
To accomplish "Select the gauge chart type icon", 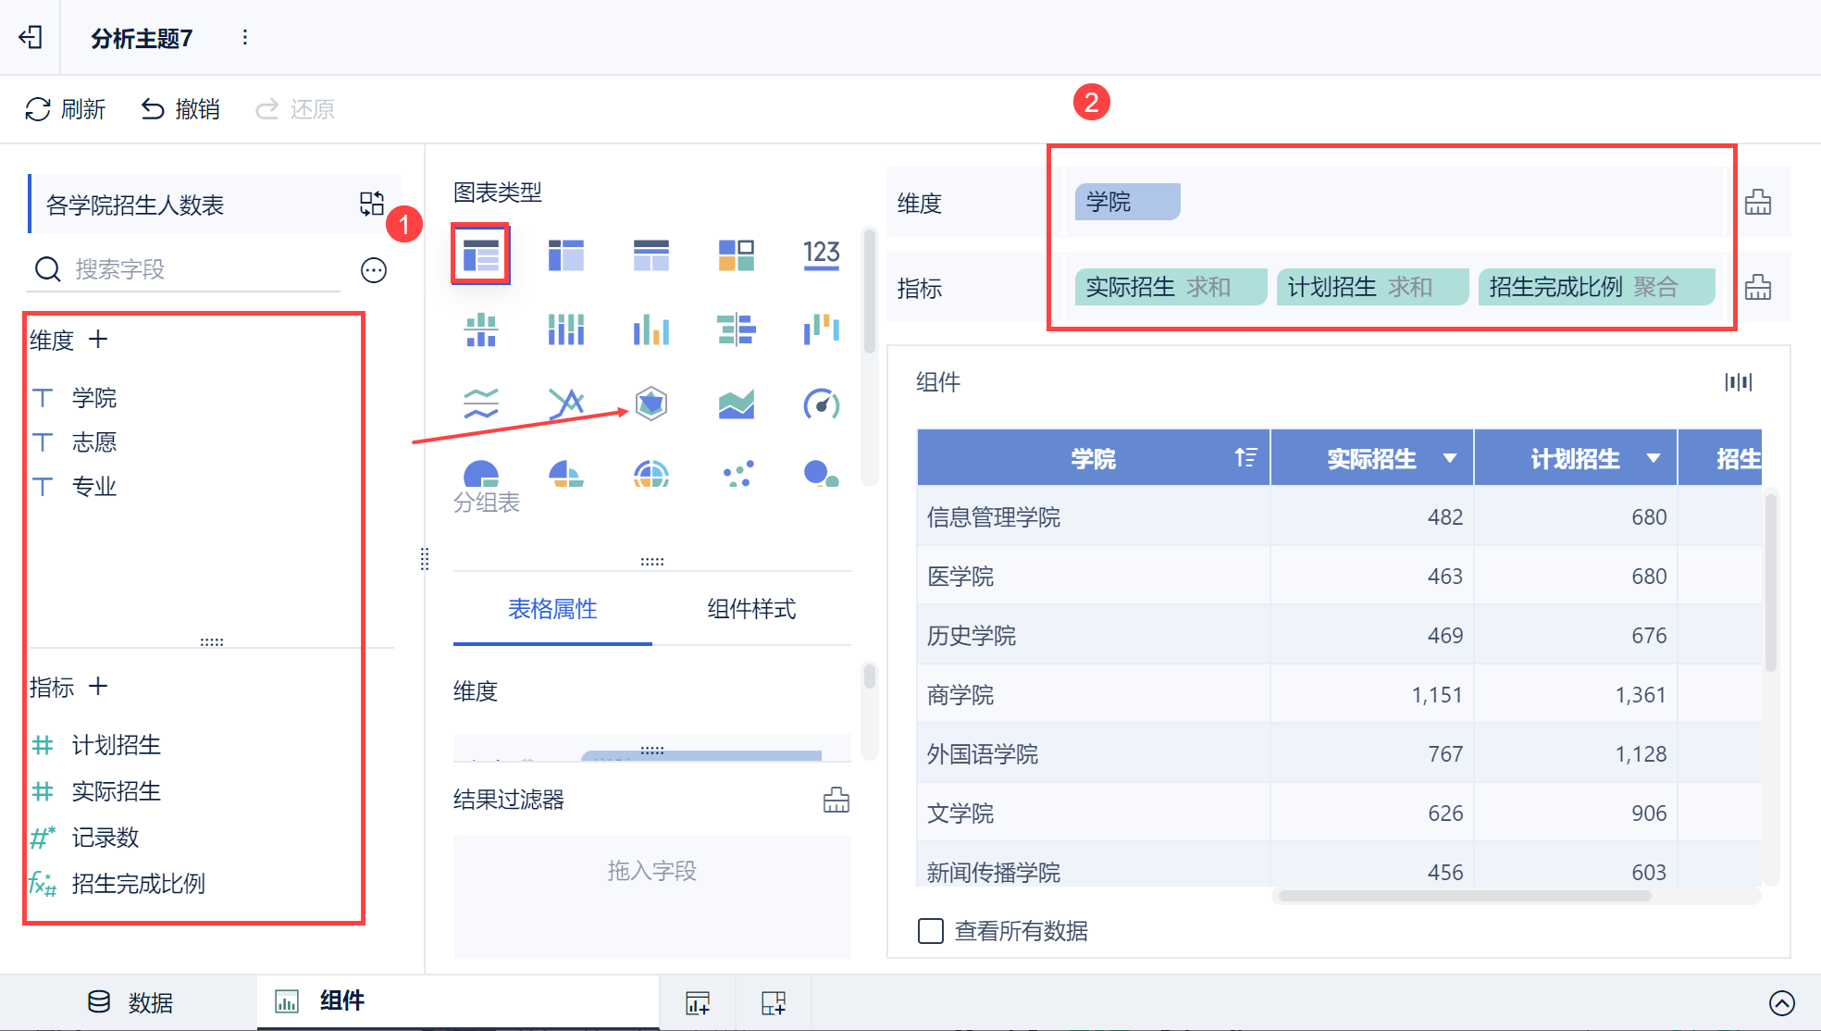I will (821, 404).
